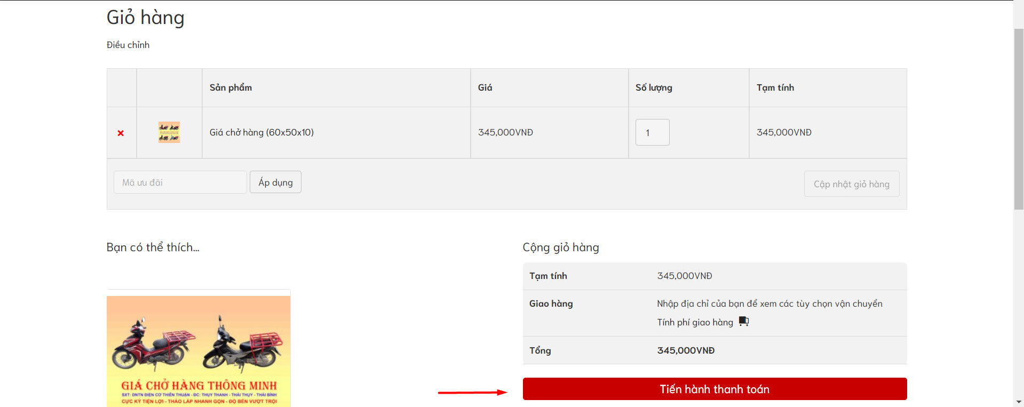The height and width of the screenshot is (407, 1024).
Task: Click the truck icon beside Tính phí giao hàng
Action: click(743, 321)
